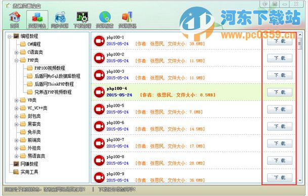Download the php100-5 video
The image size is (308, 196).
pos(280,110)
